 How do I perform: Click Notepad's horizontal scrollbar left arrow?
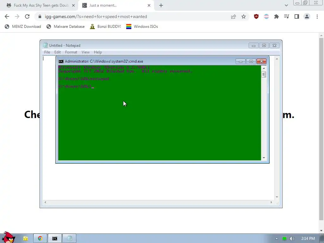(x=45, y=202)
